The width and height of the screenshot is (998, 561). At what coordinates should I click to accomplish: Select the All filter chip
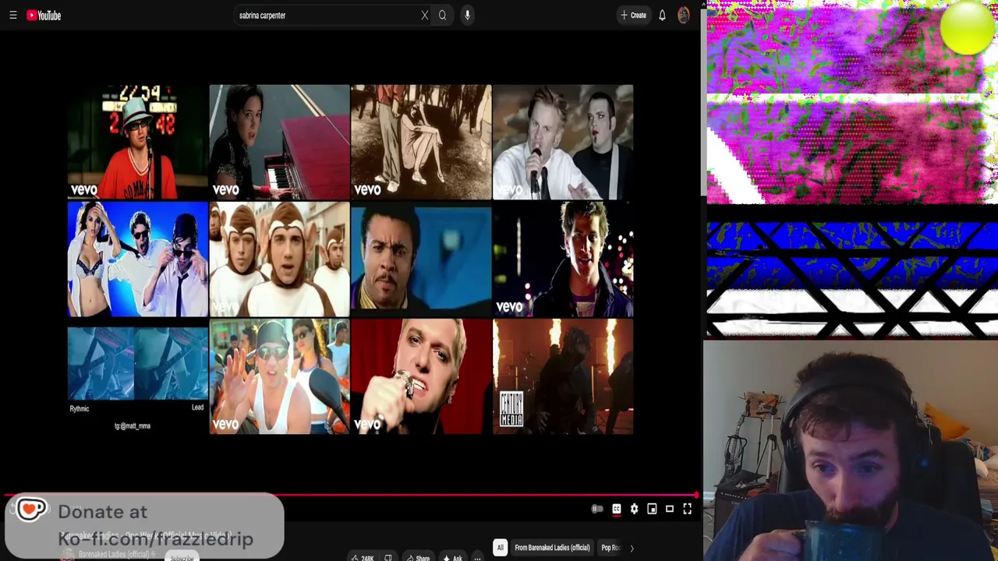500,548
